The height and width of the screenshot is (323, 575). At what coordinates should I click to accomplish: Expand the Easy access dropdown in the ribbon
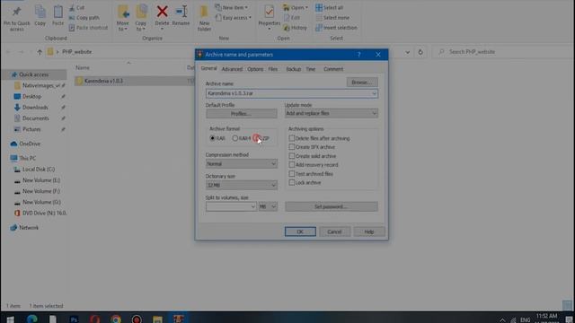pos(250,18)
